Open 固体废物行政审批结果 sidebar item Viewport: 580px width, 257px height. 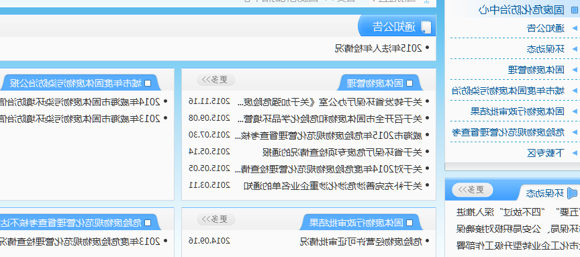tap(517, 111)
